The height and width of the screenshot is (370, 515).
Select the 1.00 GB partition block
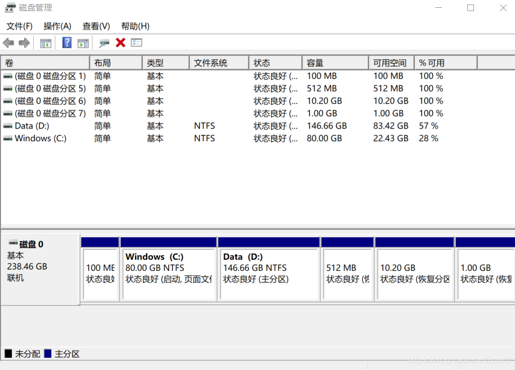(485, 269)
